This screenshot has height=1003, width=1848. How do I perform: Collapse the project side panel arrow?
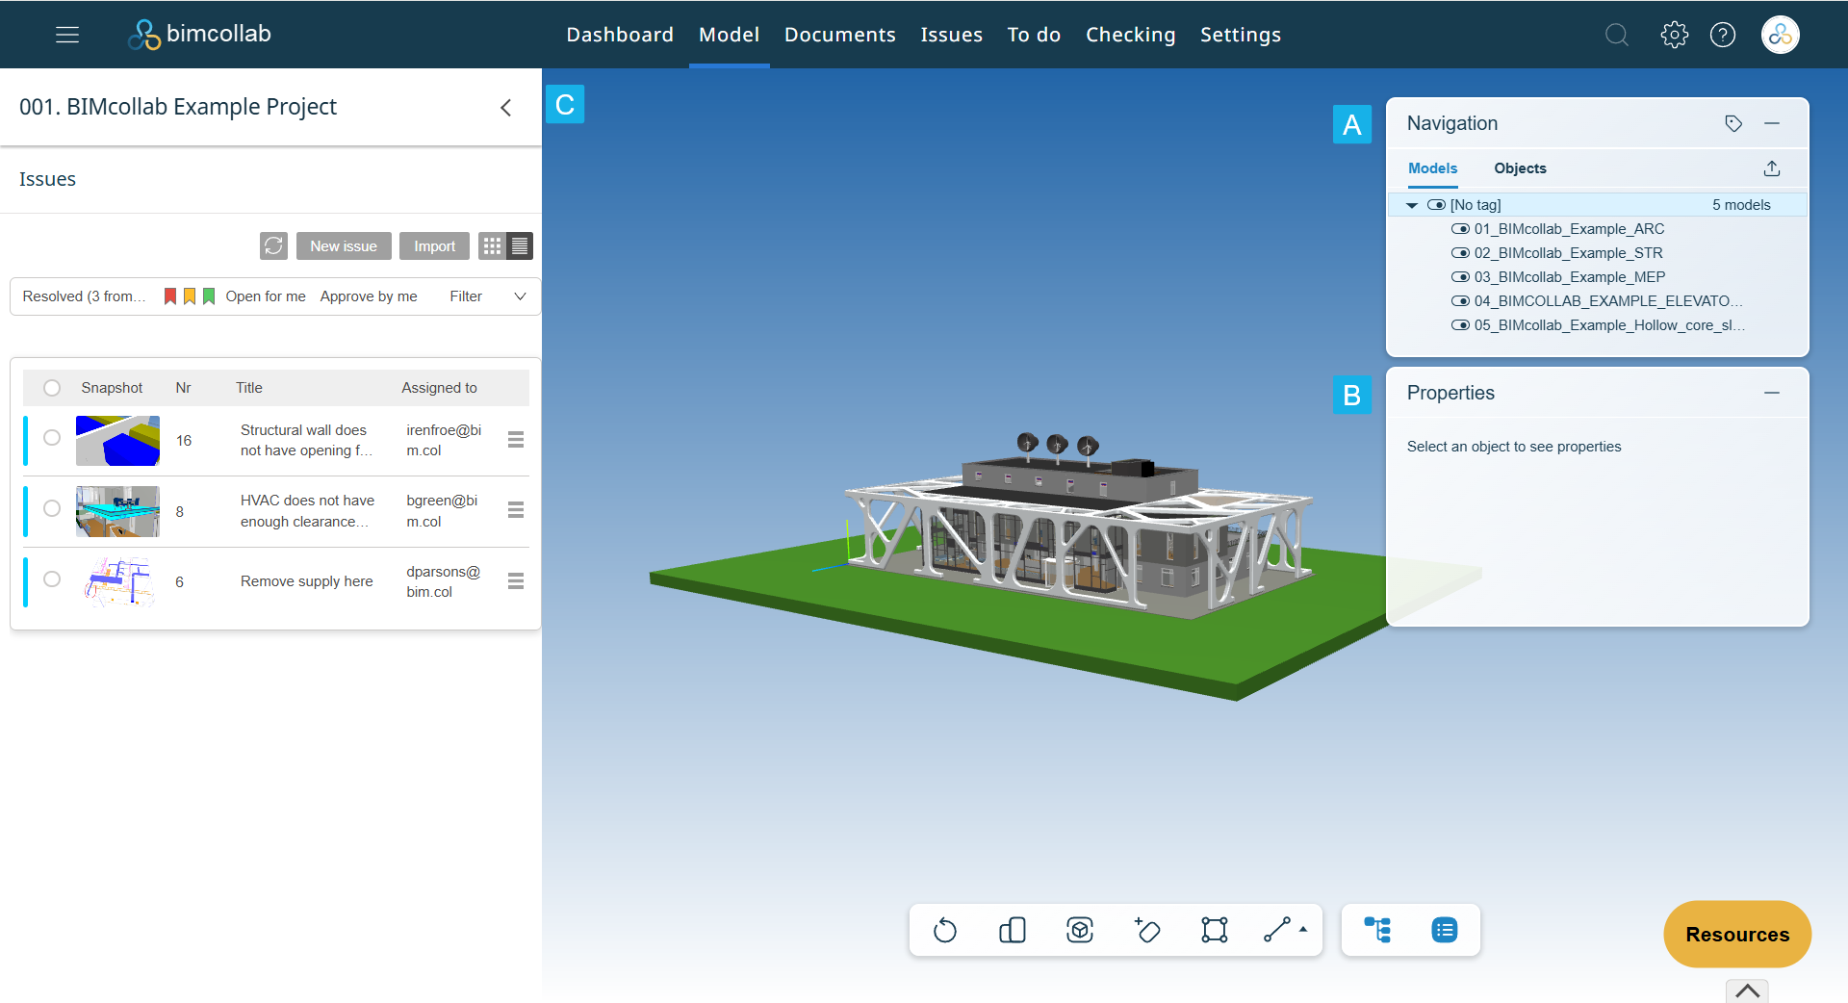coord(506,108)
